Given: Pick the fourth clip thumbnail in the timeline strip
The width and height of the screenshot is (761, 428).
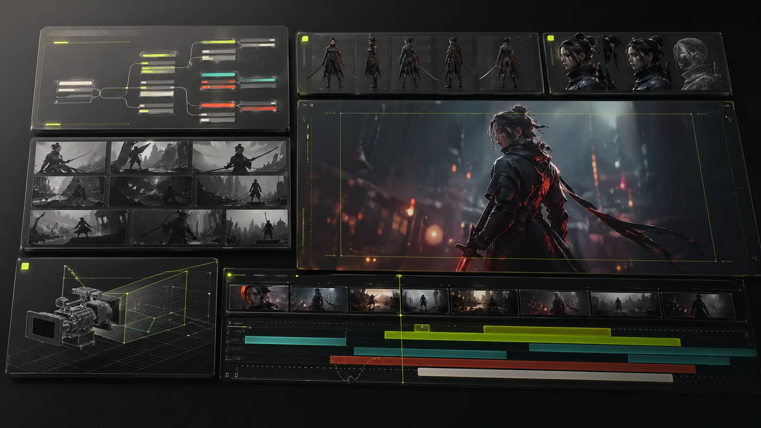Looking at the screenshot, I should (x=425, y=301).
